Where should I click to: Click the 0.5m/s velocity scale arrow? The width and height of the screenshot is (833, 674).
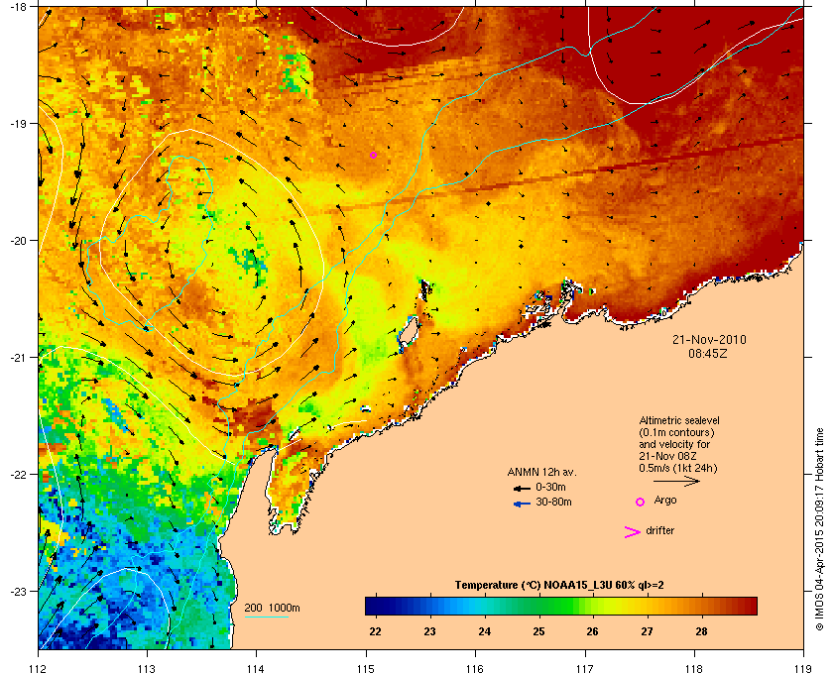tap(676, 481)
